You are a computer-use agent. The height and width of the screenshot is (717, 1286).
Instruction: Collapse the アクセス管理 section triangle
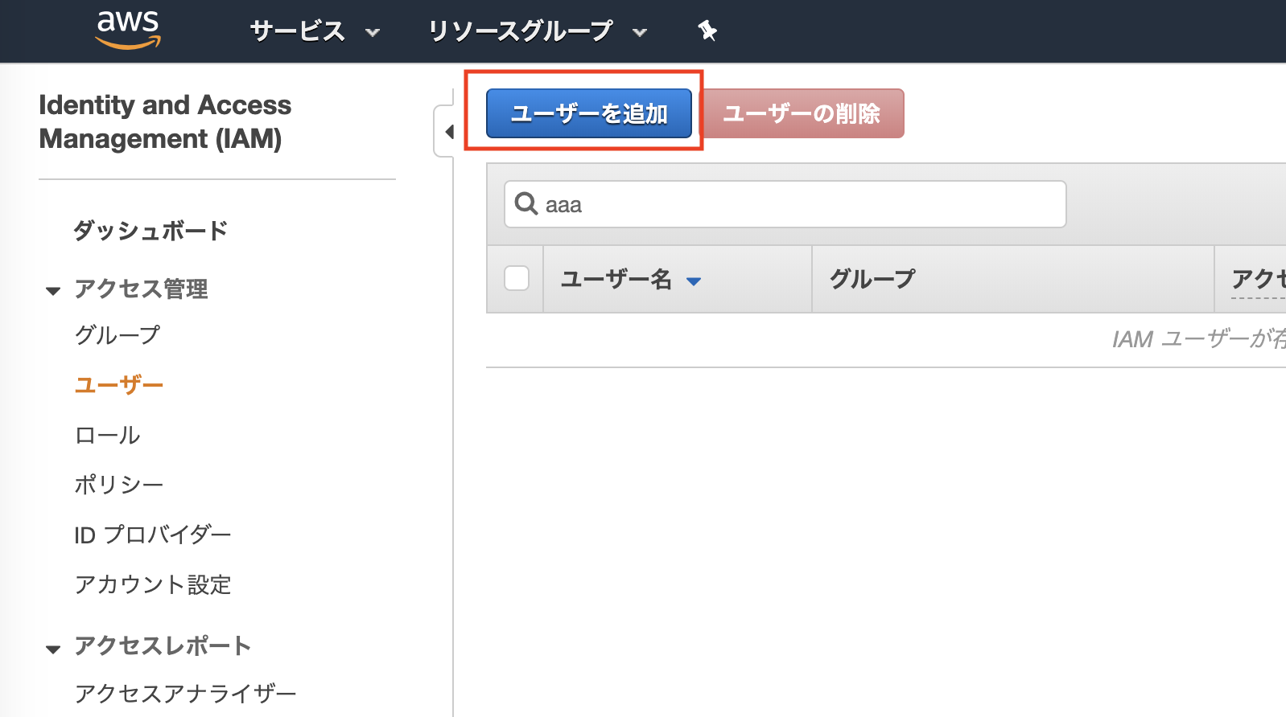coord(53,291)
